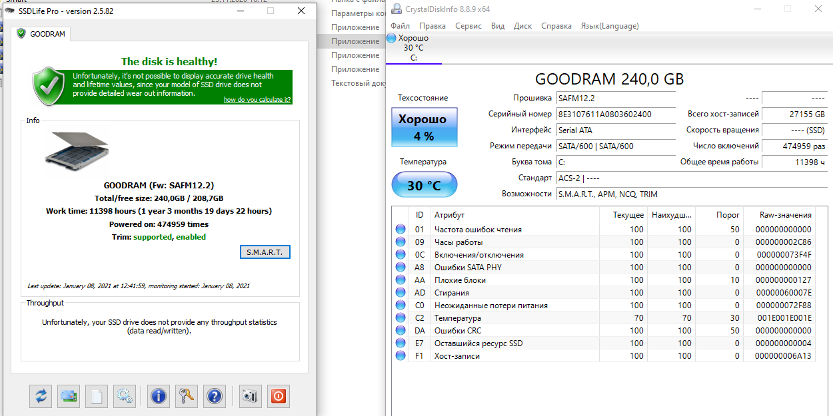
Task: Click the CrystalDiskInfo title bar icon
Action: 397,9
